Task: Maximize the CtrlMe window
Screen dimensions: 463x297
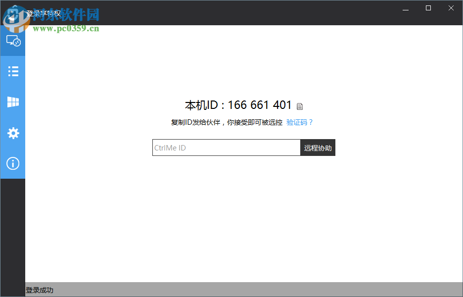Action: [x=428, y=8]
